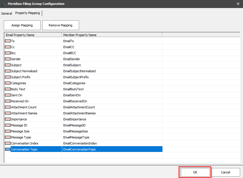This screenshot has height=178, width=243.
Task: Click the property icon beside Cc
Action: coord(7,47)
